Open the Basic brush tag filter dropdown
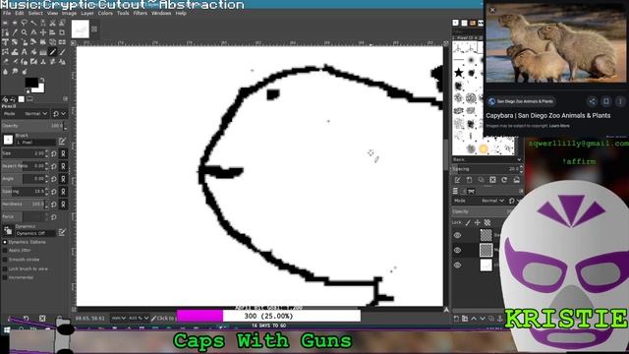The width and height of the screenshot is (629, 354). click(x=487, y=159)
